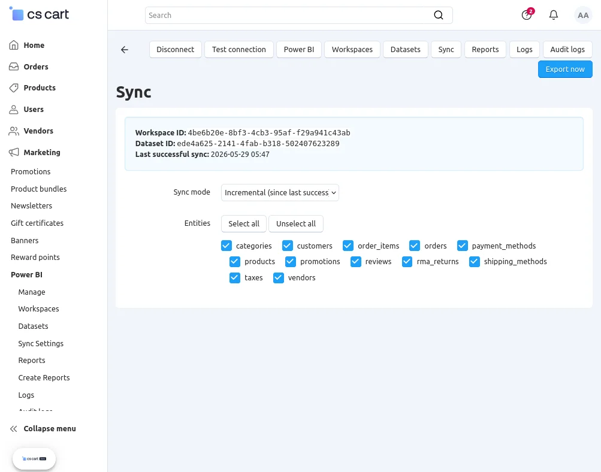Open Reports in the sidebar submenu
This screenshot has width=601, height=472.
(32, 361)
